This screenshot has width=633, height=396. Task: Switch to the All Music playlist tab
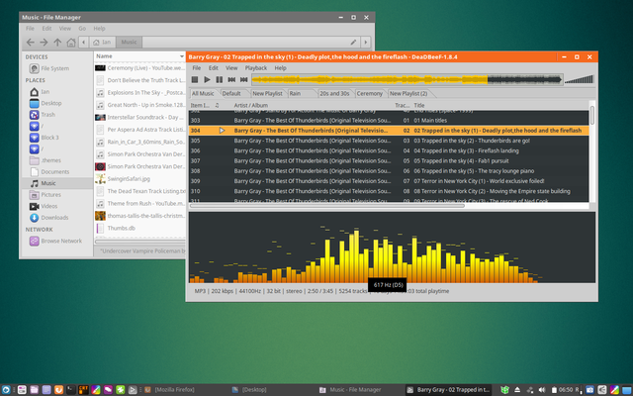click(x=203, y=93)
